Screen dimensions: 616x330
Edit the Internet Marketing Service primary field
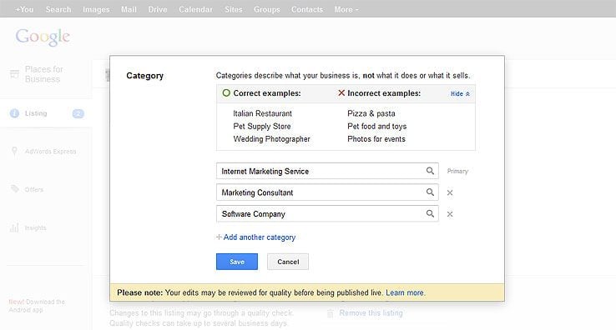pyautogui.click(x=321, y=171)
